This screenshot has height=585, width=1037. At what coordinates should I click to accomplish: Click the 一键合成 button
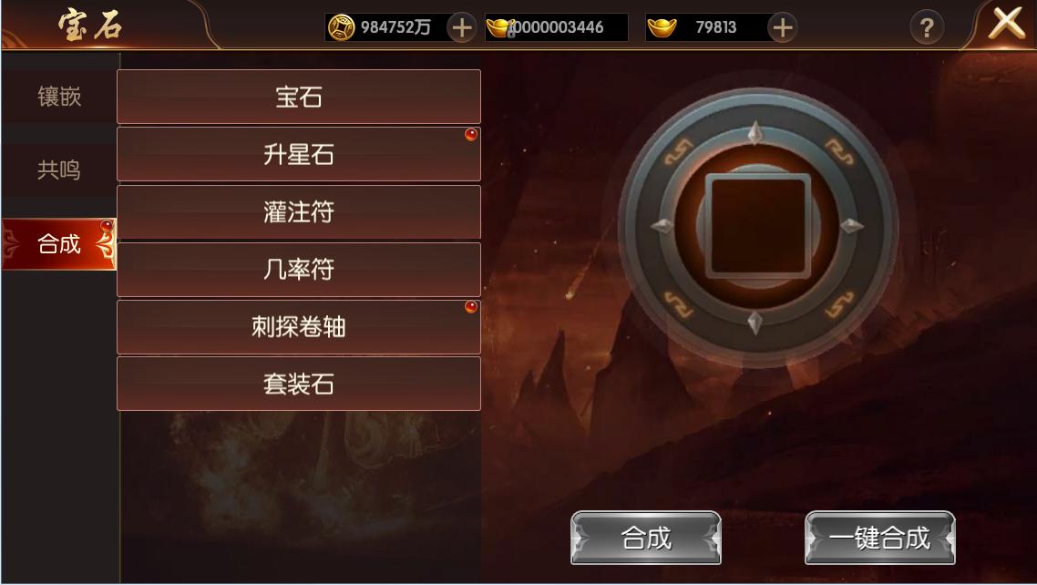(880, 538)
